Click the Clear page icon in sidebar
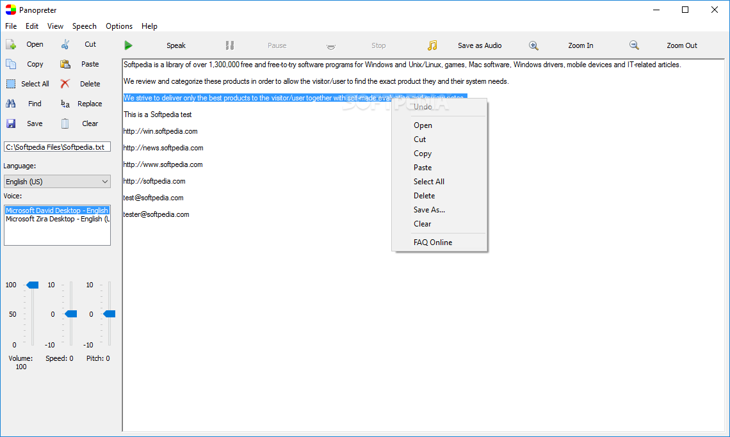The height and width of the screenshot is (437, 730). pos(65,123)
